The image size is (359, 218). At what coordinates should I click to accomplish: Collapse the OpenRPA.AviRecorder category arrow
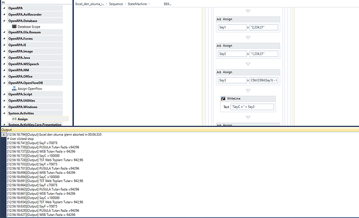coord(4,15)
